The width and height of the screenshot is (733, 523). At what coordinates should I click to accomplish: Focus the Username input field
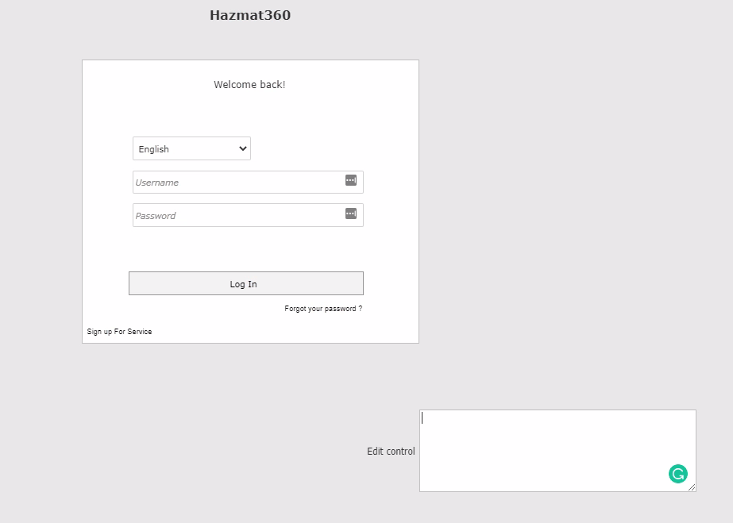pos(238,183)
